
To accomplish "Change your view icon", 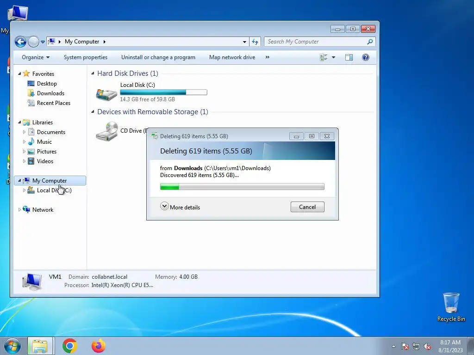I will tap(324, 57).
